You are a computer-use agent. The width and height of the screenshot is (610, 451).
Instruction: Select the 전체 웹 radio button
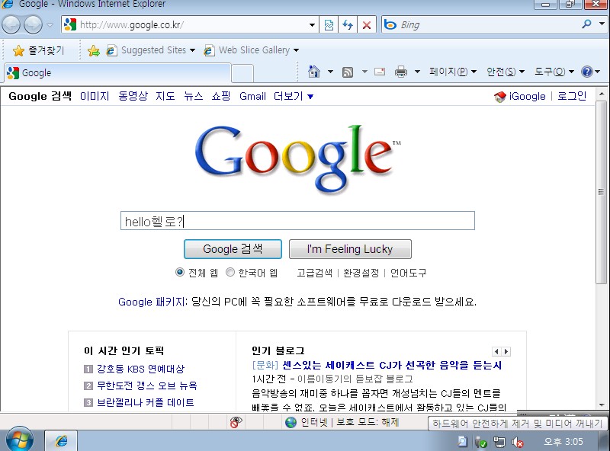click(180, 272)
